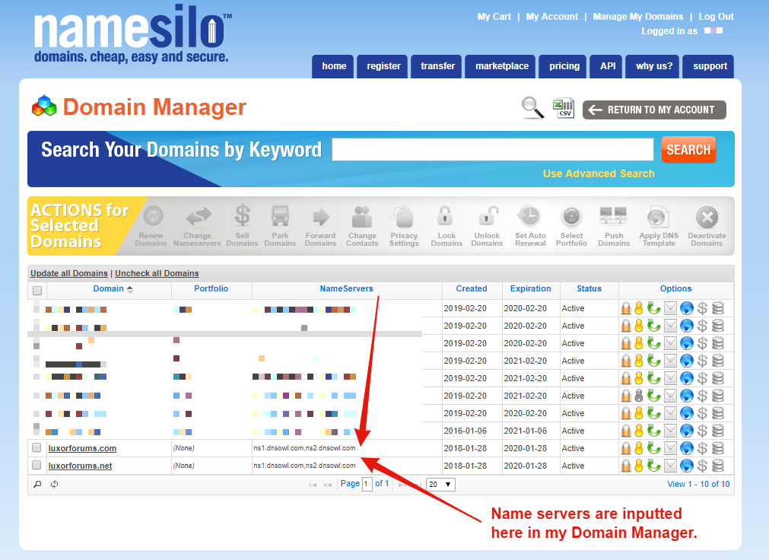Open the luxorforums.net domain link

[80, 466]
